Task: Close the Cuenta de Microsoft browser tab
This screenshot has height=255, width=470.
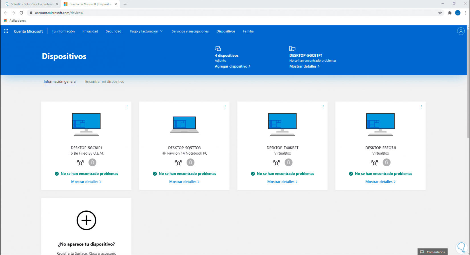Action: (x=116, y=4)
